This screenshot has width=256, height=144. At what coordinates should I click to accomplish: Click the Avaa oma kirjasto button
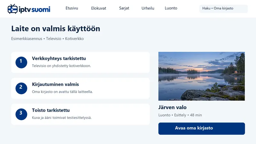202,129
